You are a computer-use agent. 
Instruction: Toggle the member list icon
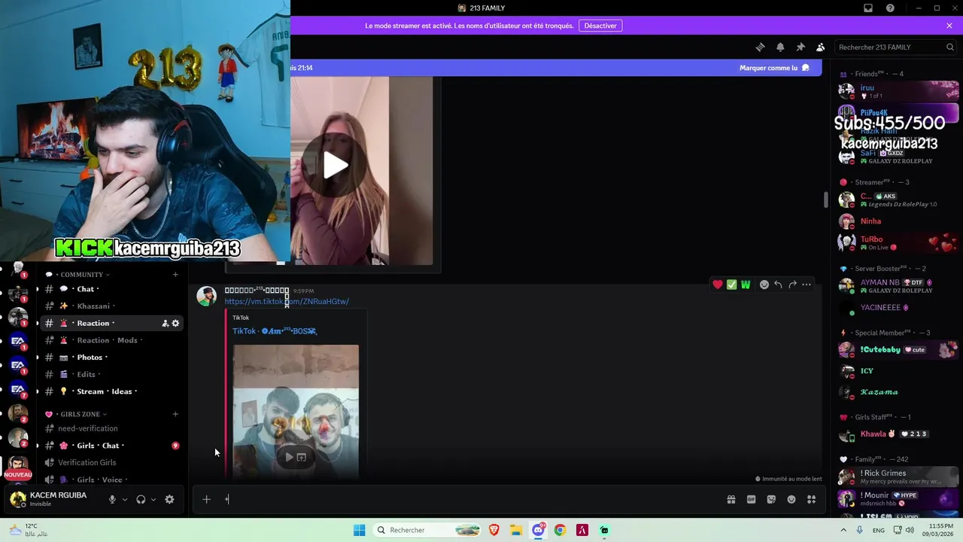820,47
